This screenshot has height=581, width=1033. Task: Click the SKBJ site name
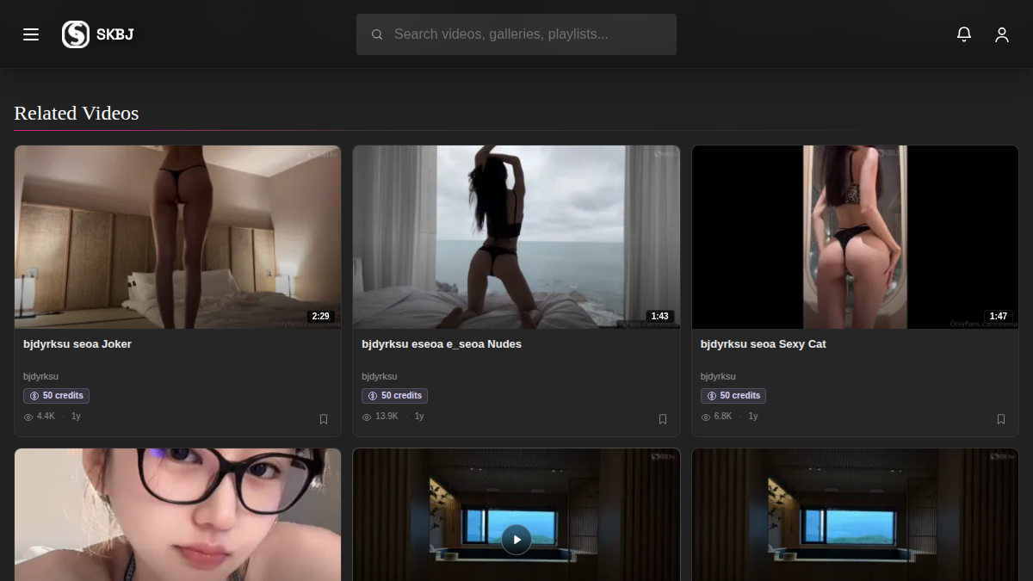click(114, 34)
